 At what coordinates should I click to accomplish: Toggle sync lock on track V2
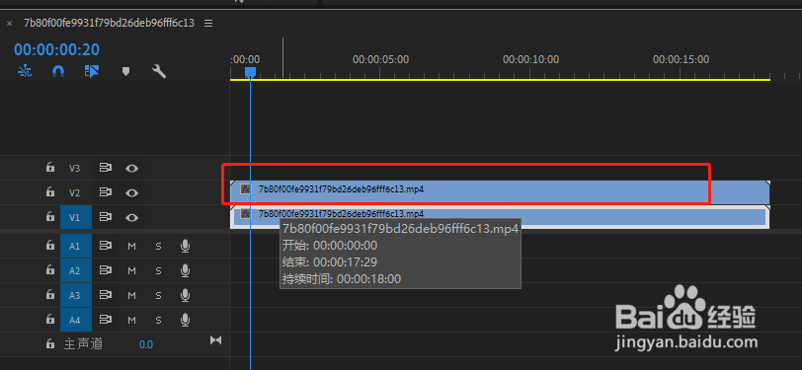[x=106, y=192]
